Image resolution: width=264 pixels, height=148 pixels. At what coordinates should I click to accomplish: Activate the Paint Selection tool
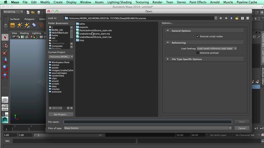tap(5, 53)
